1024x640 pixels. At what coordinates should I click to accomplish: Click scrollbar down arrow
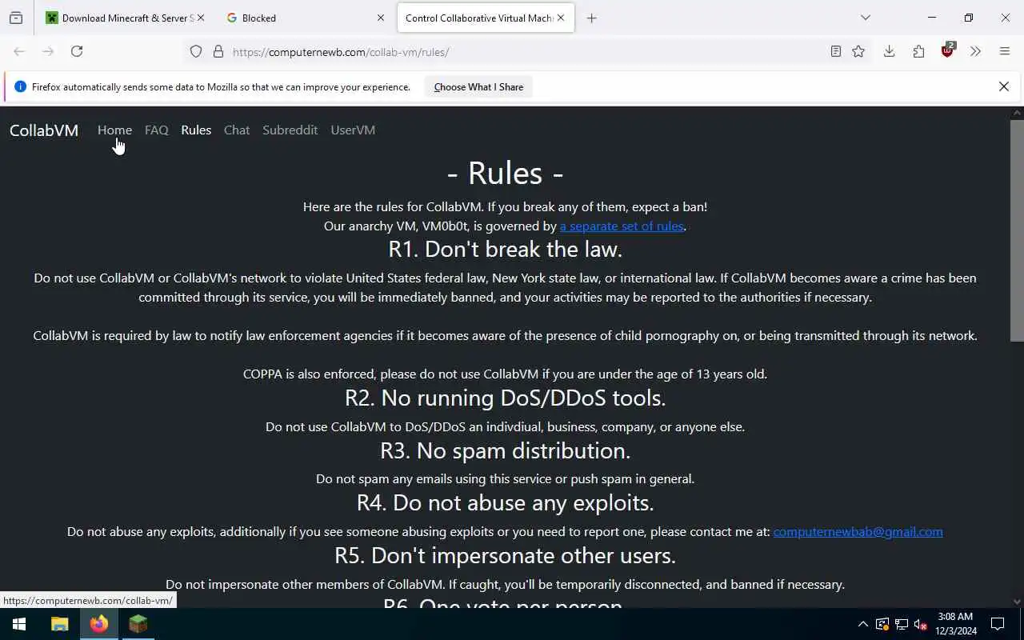tap(1017, 601)
